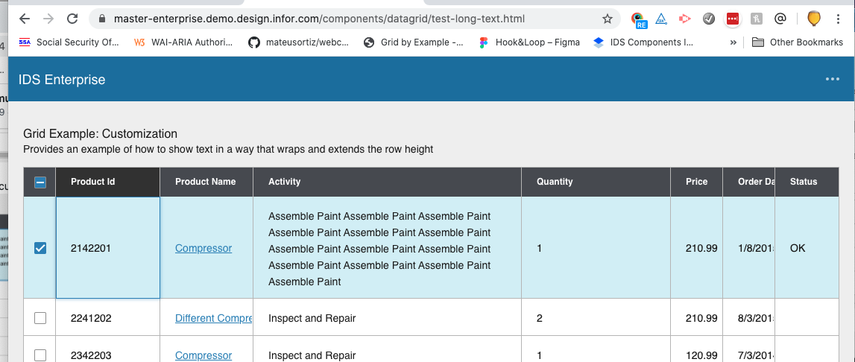Screen dimensions: 855x362
Task: Open the Compressor link in first row
Action: point(204,248)
